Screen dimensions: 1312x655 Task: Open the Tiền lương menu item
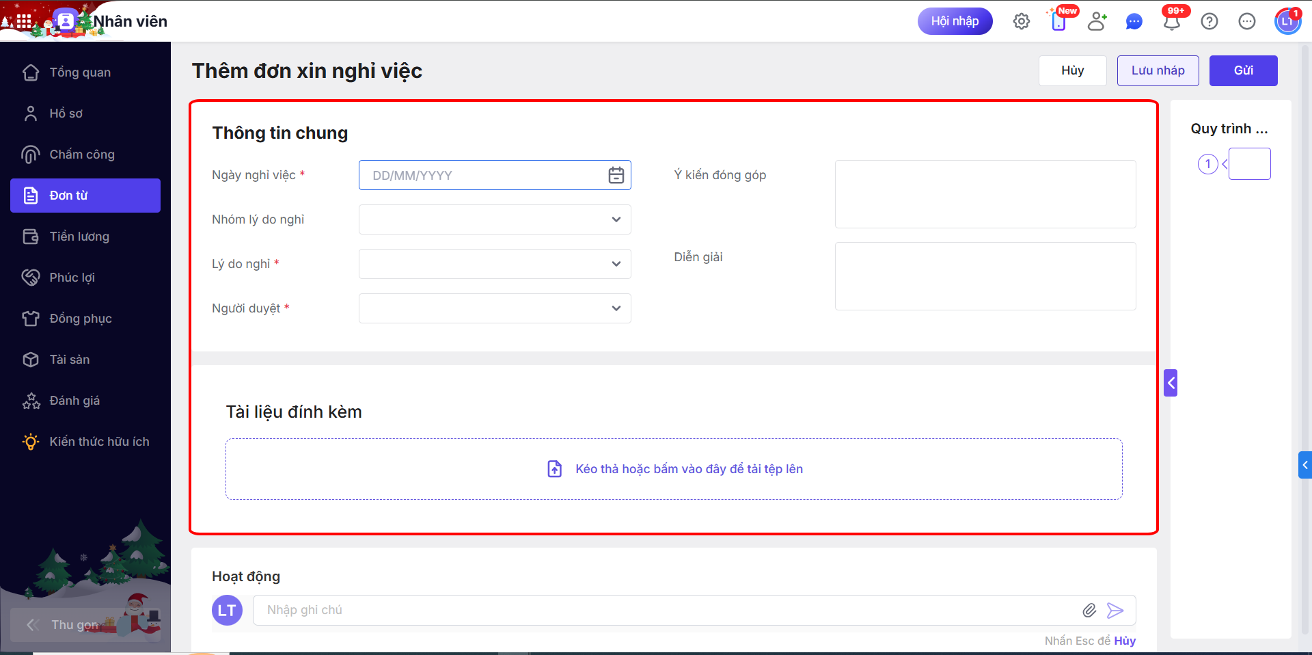79,237
